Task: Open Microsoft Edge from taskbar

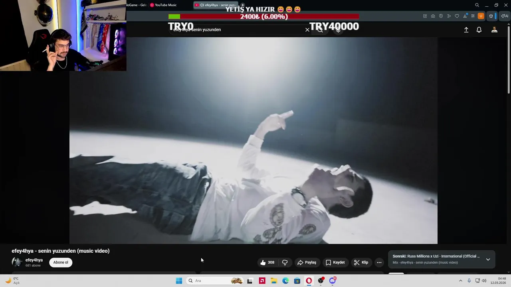Action: click(285, 281)
